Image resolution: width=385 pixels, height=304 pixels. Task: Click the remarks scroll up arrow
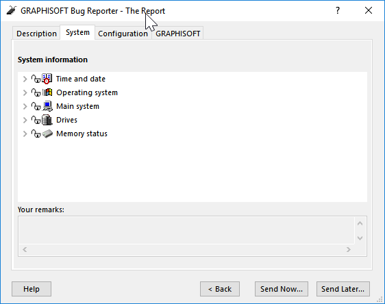(360, 223)
